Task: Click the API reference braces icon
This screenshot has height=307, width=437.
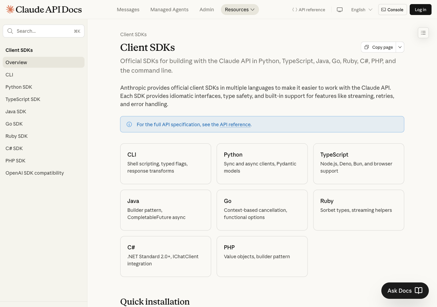Action: (295, 10)
